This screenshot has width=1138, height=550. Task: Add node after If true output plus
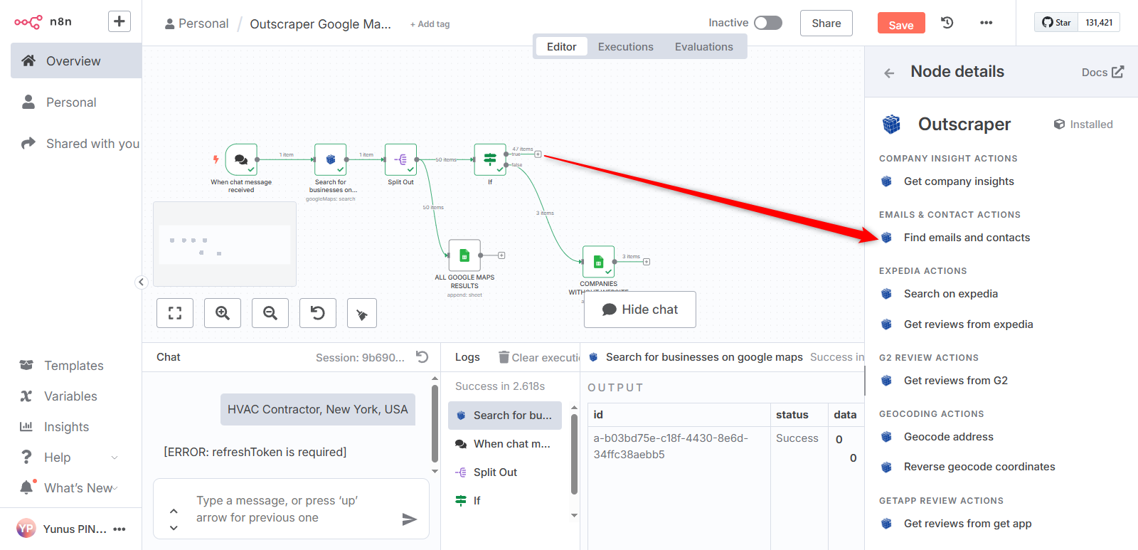click(538, 154)
